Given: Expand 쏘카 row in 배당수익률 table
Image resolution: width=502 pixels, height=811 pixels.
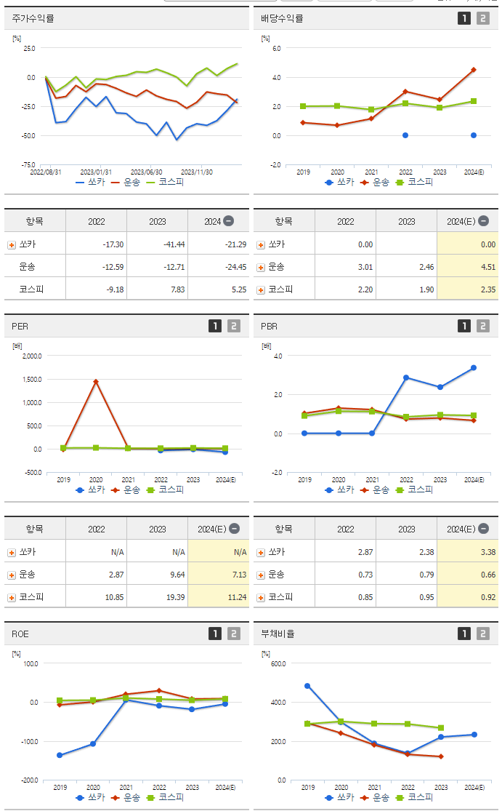Looking at the screenshot, I should point(261,244).
